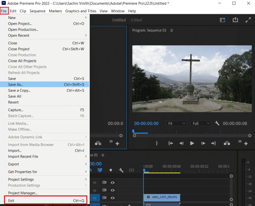This screenshot has width=255, height=206.
Task: Expand Source monitor overflow chevrons
Action: [x=111, y=141]
